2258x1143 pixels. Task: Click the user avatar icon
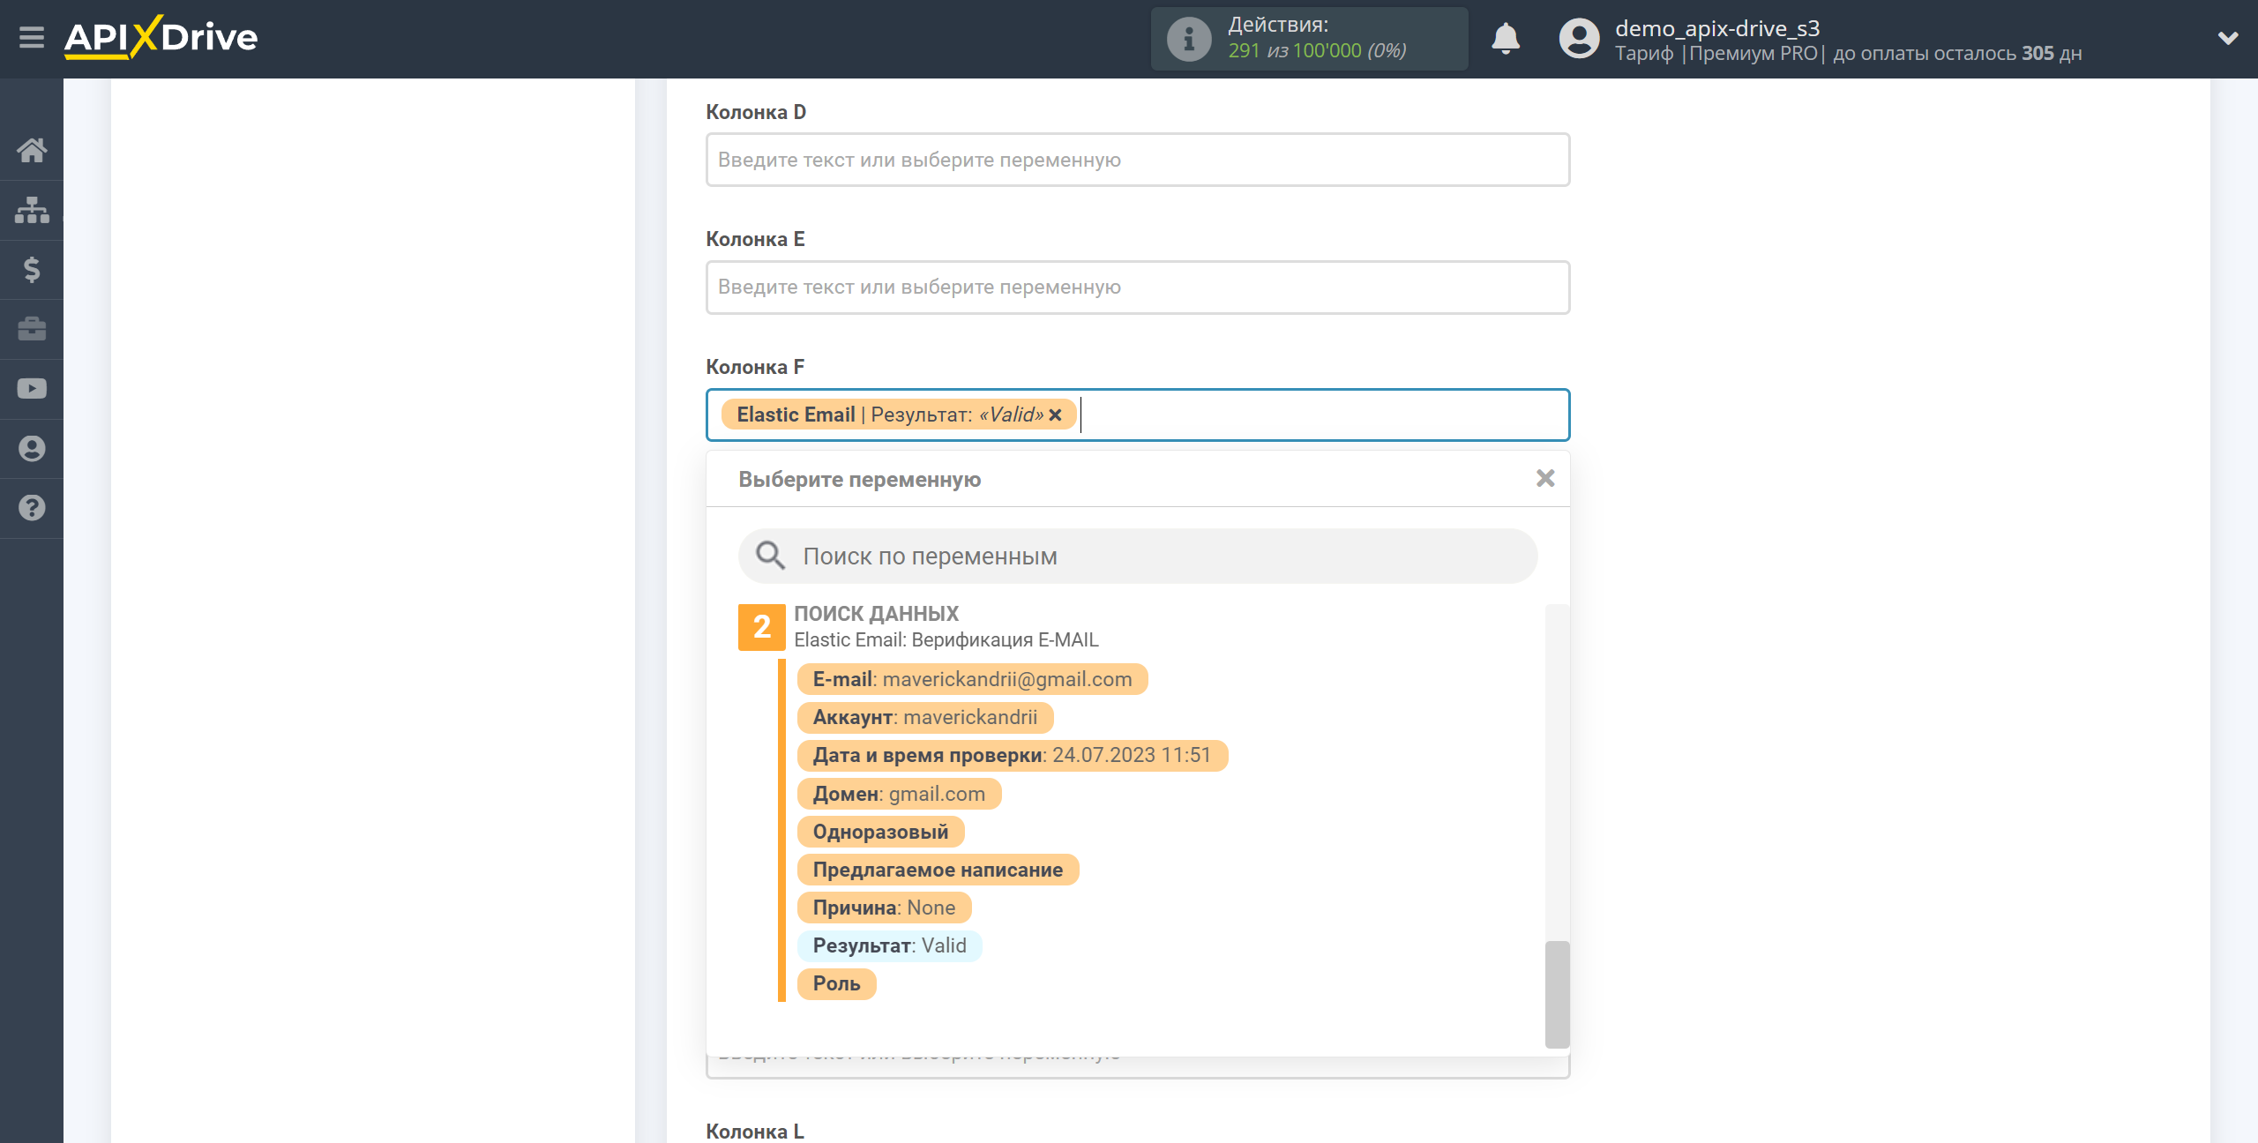click(x=1579, y=39)
